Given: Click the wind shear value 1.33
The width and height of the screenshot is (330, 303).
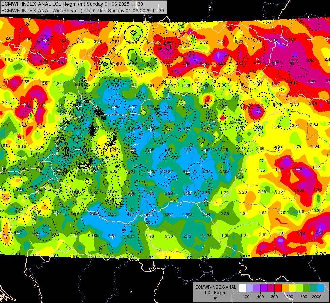Looking at the screenshot, I should tap(187, 150).
